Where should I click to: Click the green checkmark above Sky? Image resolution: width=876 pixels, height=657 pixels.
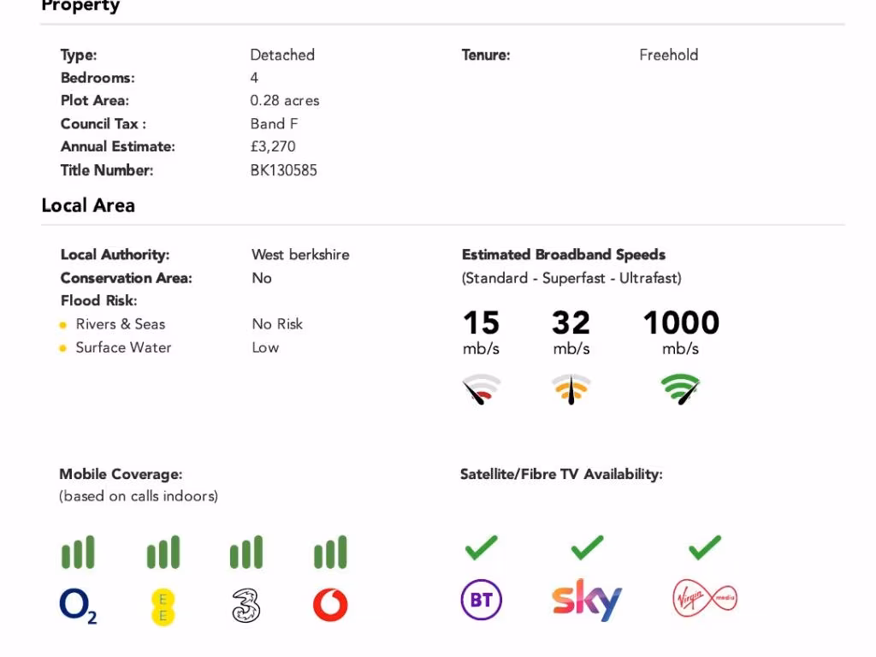[587, 547]
